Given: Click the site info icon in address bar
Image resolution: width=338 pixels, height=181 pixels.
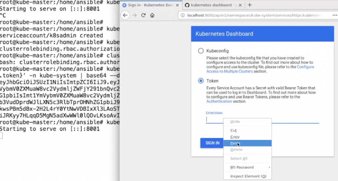Looking at the screenshot, I should (x=183, y=15).
